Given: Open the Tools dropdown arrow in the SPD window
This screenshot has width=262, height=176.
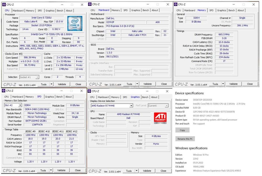Looking at the screenshot, I should pyautogui.click(x=51, y=170).
